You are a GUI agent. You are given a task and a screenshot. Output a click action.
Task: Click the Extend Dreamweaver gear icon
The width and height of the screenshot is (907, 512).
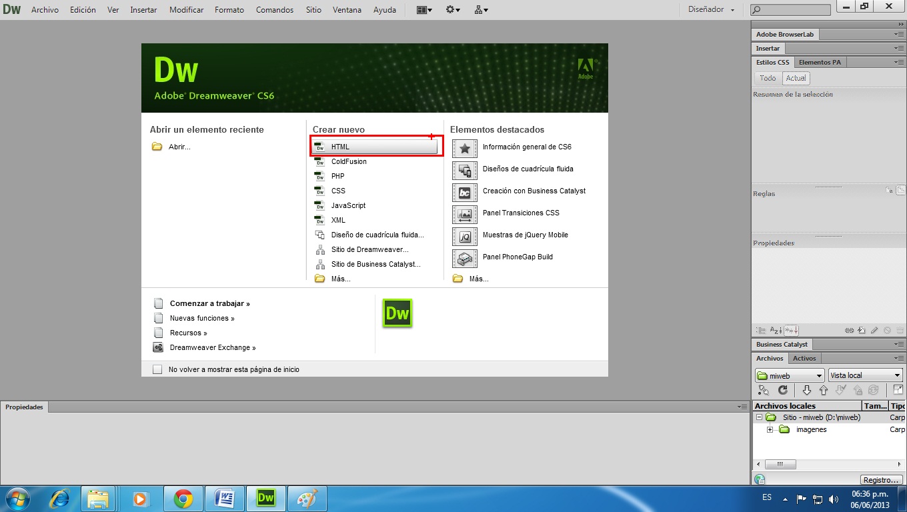[x=451, y=9]
